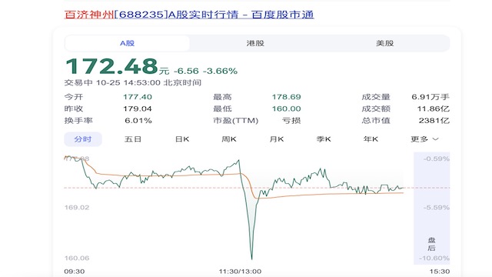This screenshot has height=277, width=492.
Task: Show the 五日 chart view
Action: pos(133,139)
